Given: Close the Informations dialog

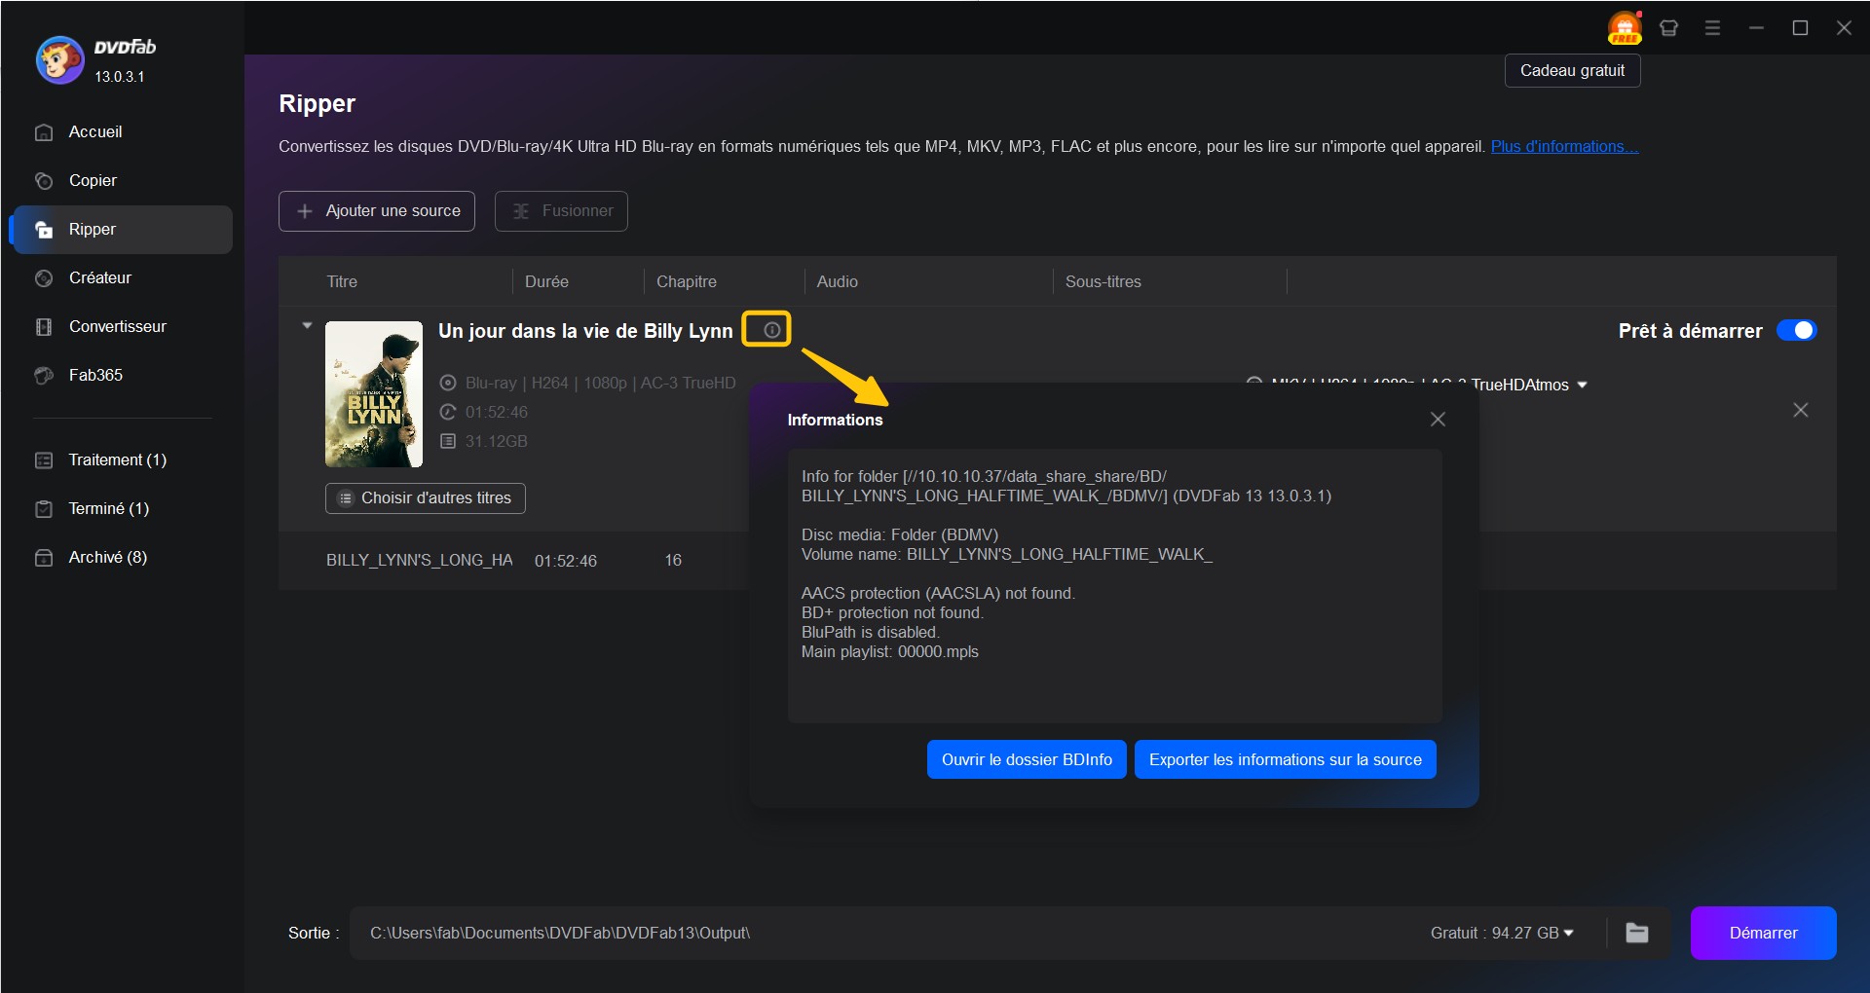Looking at the screenshot, I should [1438, 419].
